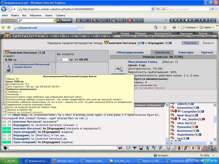Click info icon next to княгиня Наталья
219x164 pixels.
43,52
